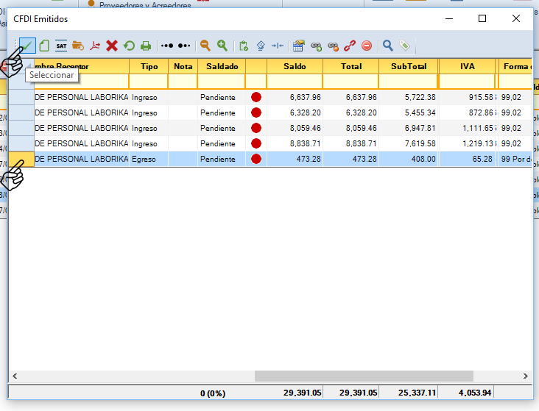Click the SubTotal value 7,619.58

(420, 143)
